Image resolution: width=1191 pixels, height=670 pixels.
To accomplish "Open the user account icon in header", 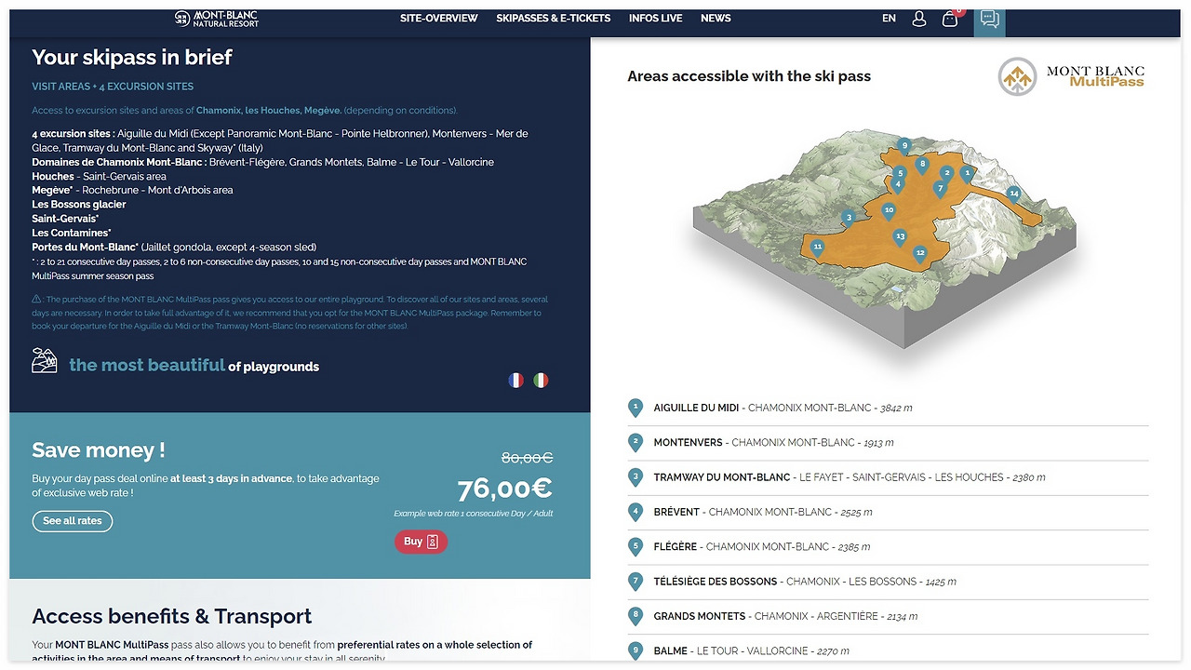I will (x=919, y=19).
